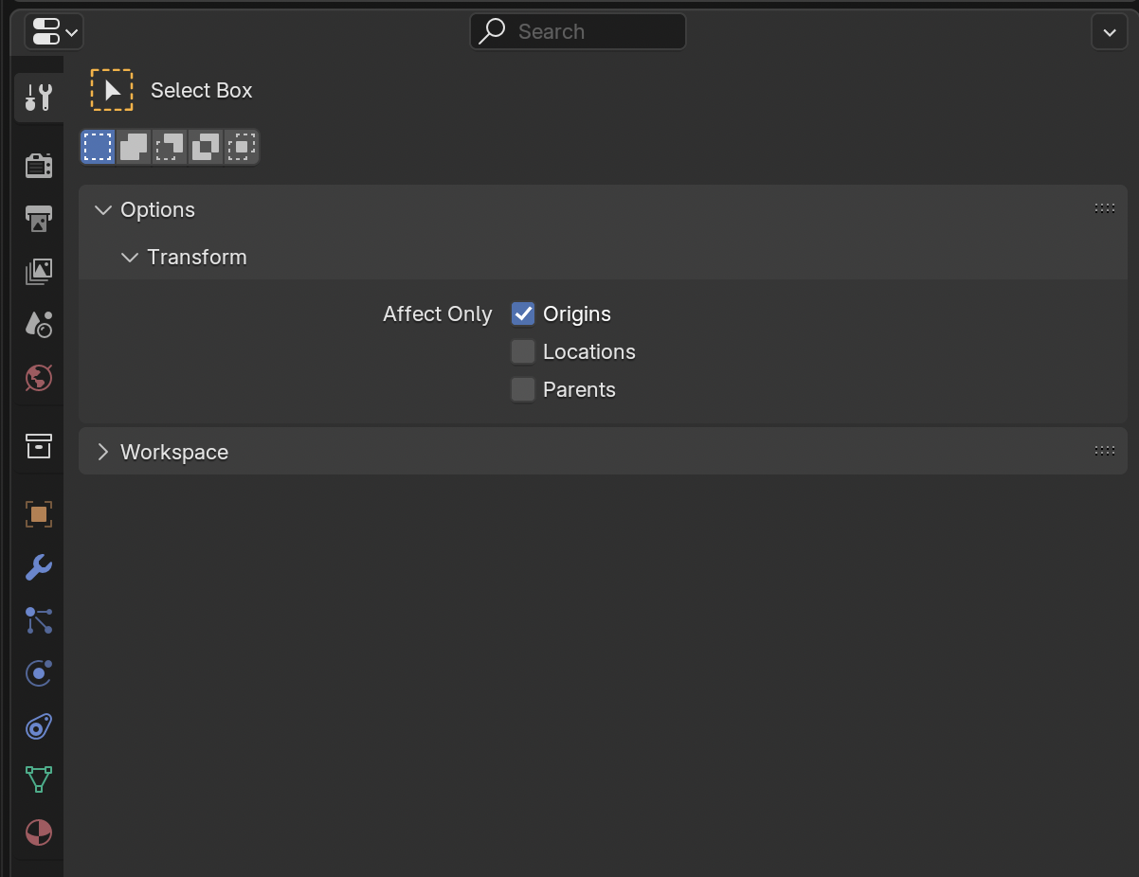The width and height of the screenshot is (1139, 877).
Task: Choose Extend selection mode
Action: coord(134,147)
